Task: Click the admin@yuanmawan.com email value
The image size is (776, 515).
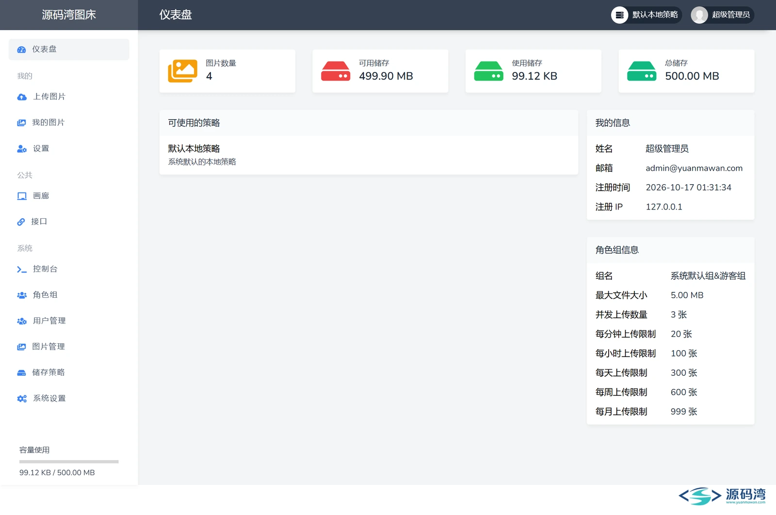Action: tap(694, 168)
